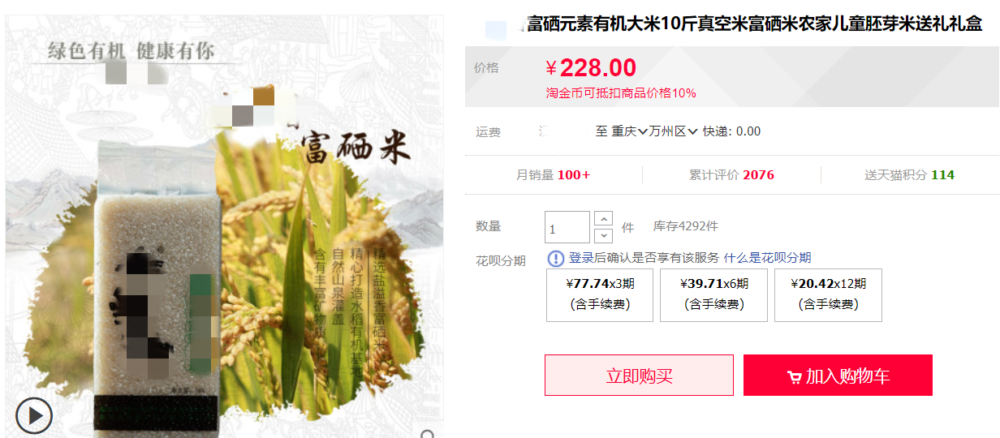This screenshot has height=438, width=1000.
Task: Click 月销量 100+ sales count
Action: pyautogui.click(x=553, y=175)
